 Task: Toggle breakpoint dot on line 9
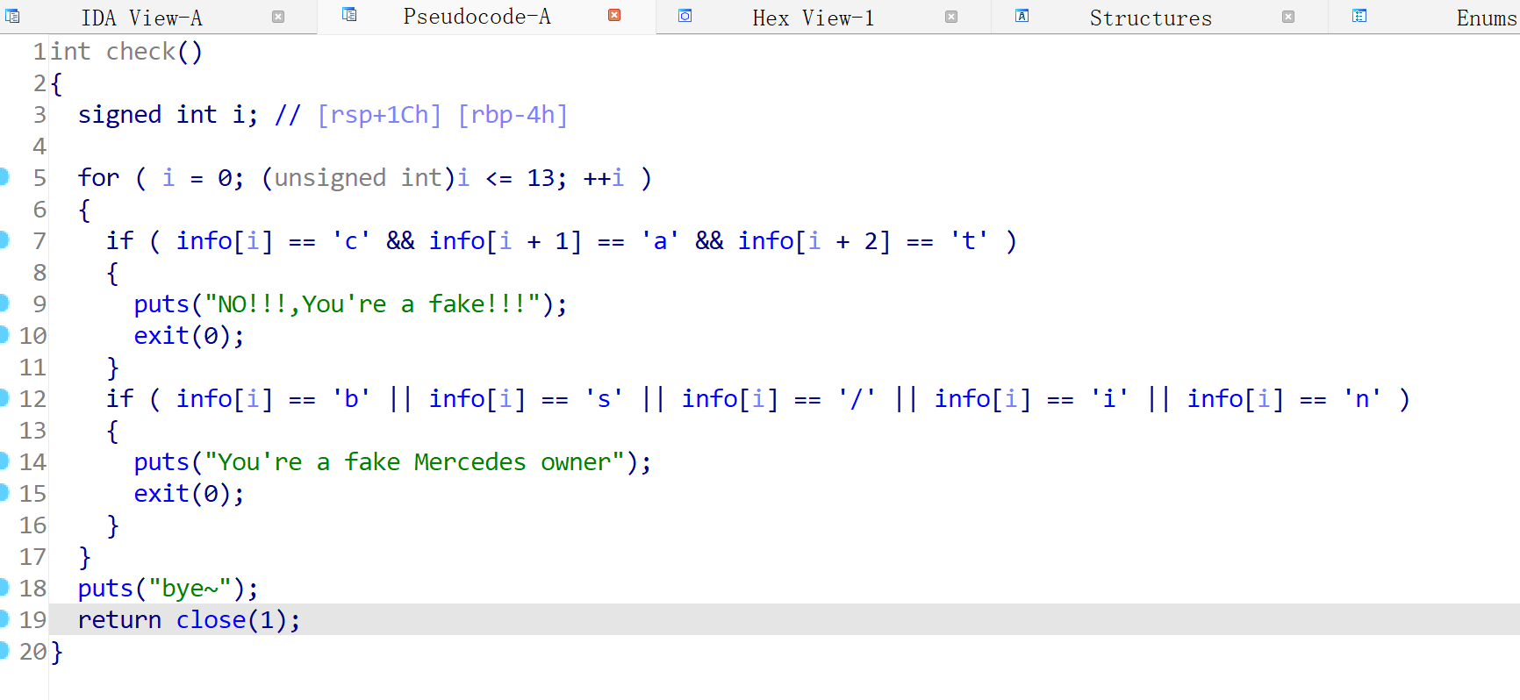tap(4, 304)
